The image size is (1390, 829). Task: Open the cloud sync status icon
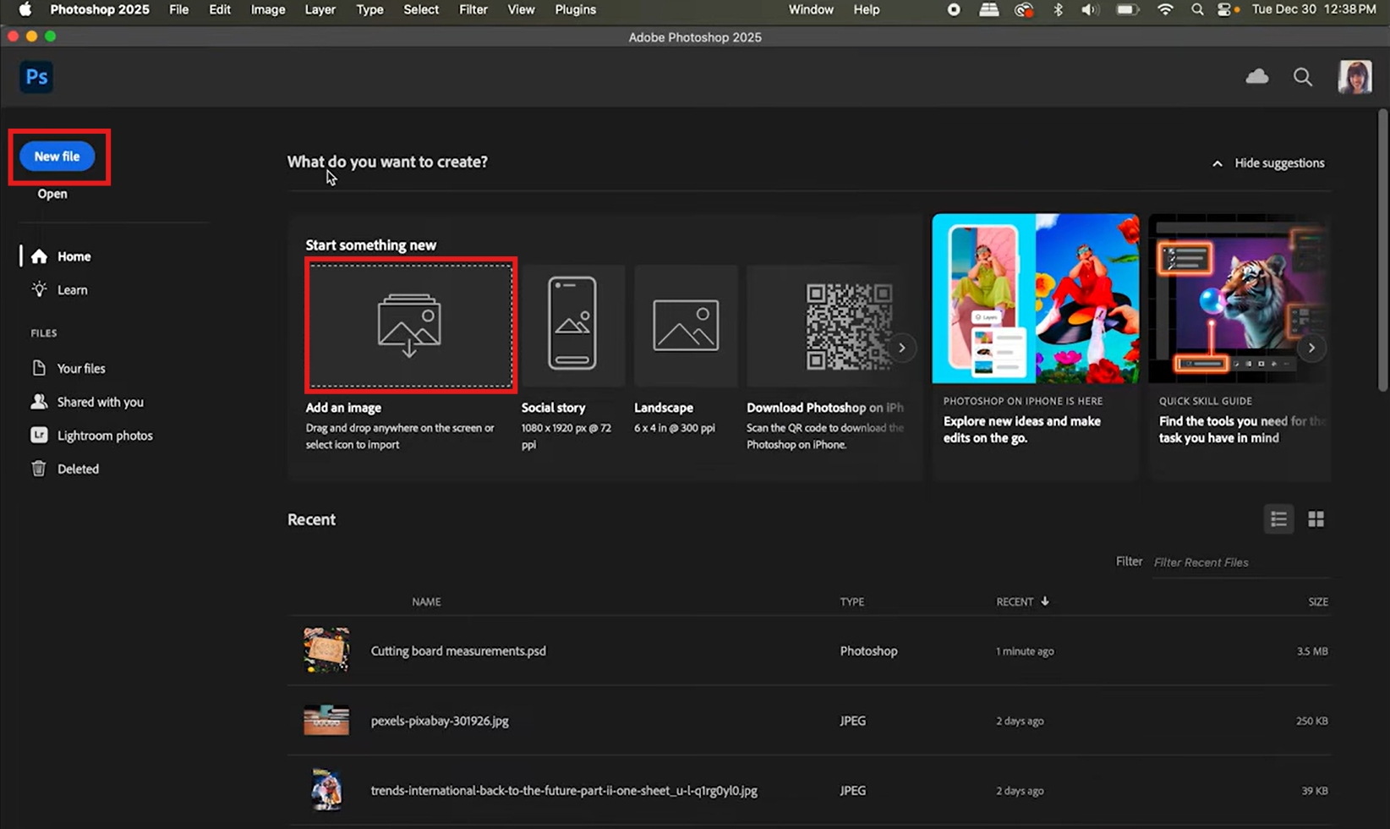(1257, 77)
